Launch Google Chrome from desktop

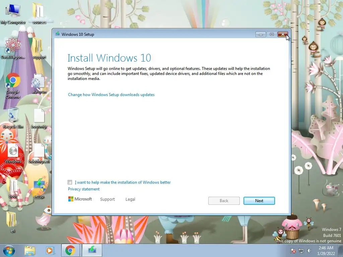(x=13, y=85)
